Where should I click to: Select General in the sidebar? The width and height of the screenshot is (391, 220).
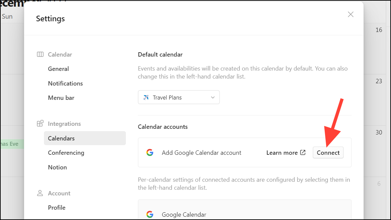[x=58, y=69]
